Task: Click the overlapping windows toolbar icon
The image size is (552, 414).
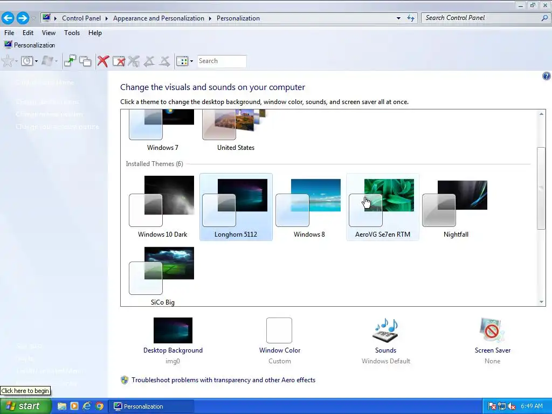Action: [x=85, y=61]
